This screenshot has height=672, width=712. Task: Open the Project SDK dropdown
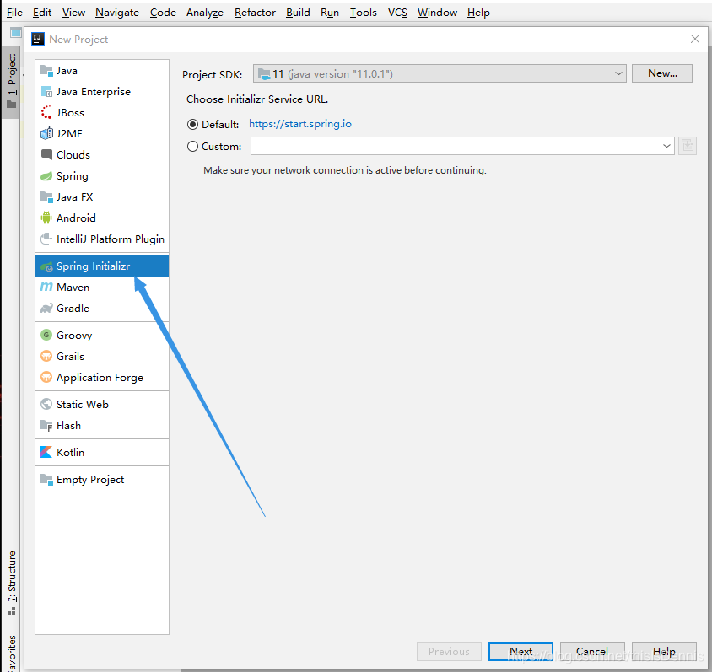tap(440, 73)
